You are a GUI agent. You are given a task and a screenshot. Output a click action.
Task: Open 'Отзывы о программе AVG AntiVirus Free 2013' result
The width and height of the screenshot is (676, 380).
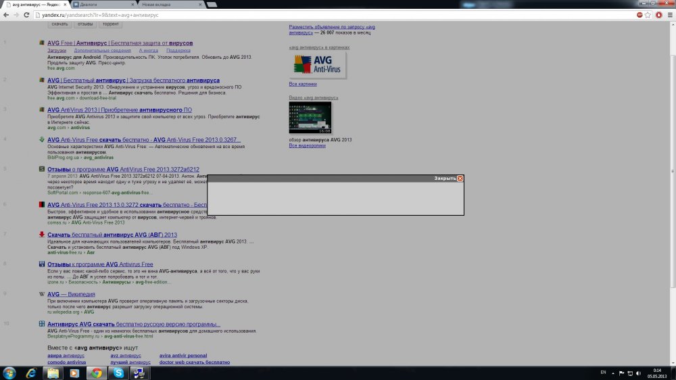tap(123, 170)
